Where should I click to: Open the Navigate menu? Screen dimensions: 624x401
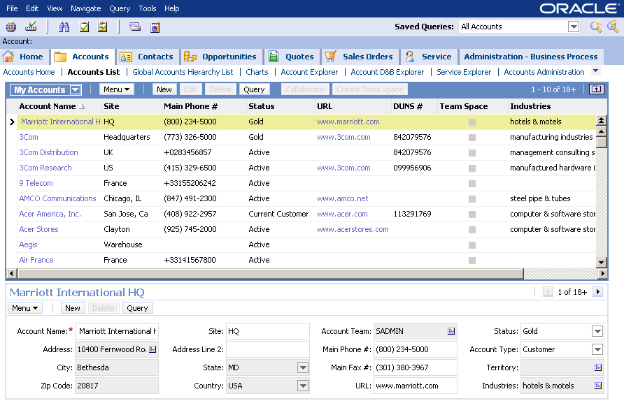(x=85, y=8)
